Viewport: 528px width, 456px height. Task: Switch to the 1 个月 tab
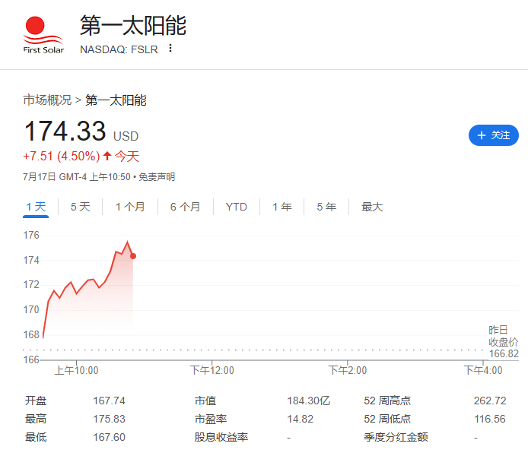click(130, 207)
